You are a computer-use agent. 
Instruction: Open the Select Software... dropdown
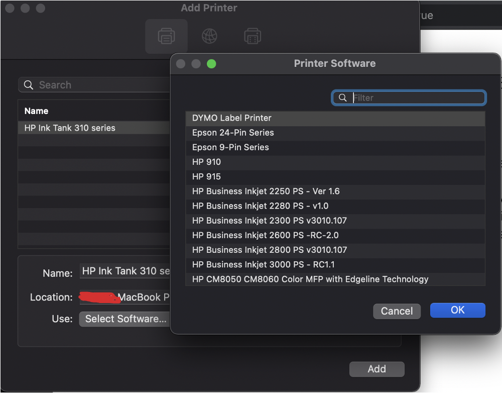(x=125, y=319)
